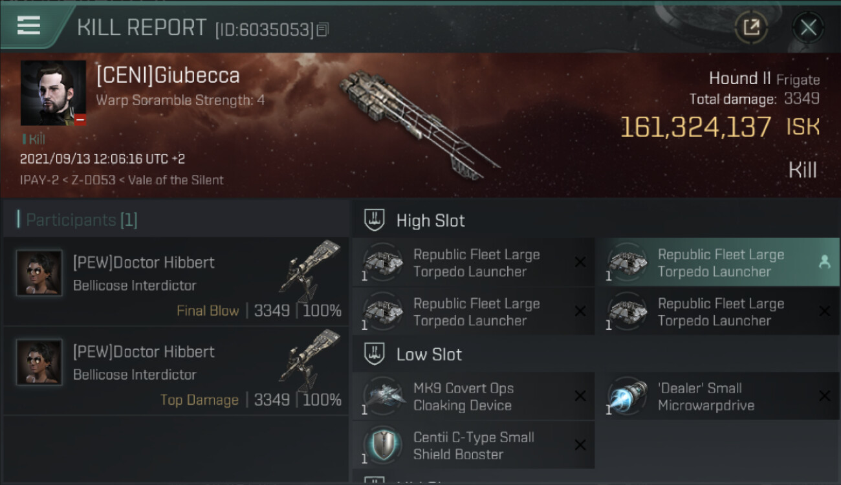The width and height of the screenshot is (841, 485).
Task: Click the High Slot section shield icon
Action: [375, 221]
